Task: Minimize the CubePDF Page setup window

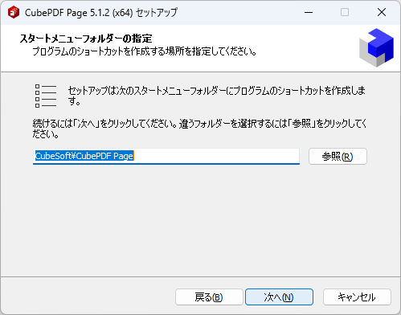Action: pyautogui.click(x=309, y=12)
